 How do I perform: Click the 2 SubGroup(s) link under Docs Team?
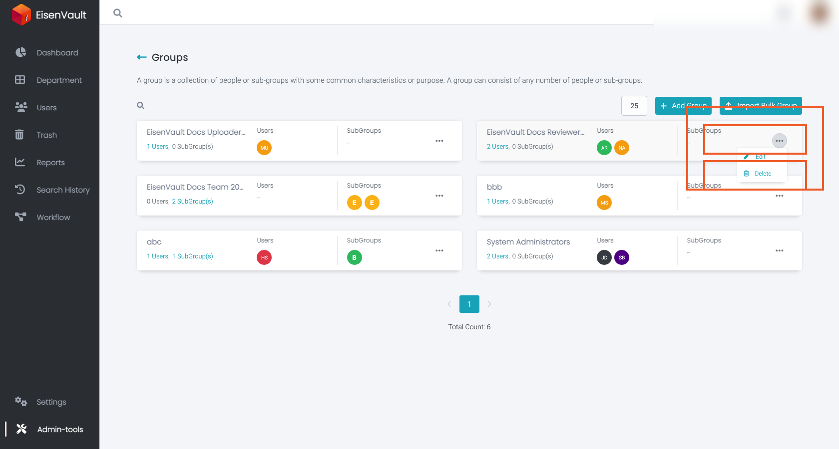[193, 202]
